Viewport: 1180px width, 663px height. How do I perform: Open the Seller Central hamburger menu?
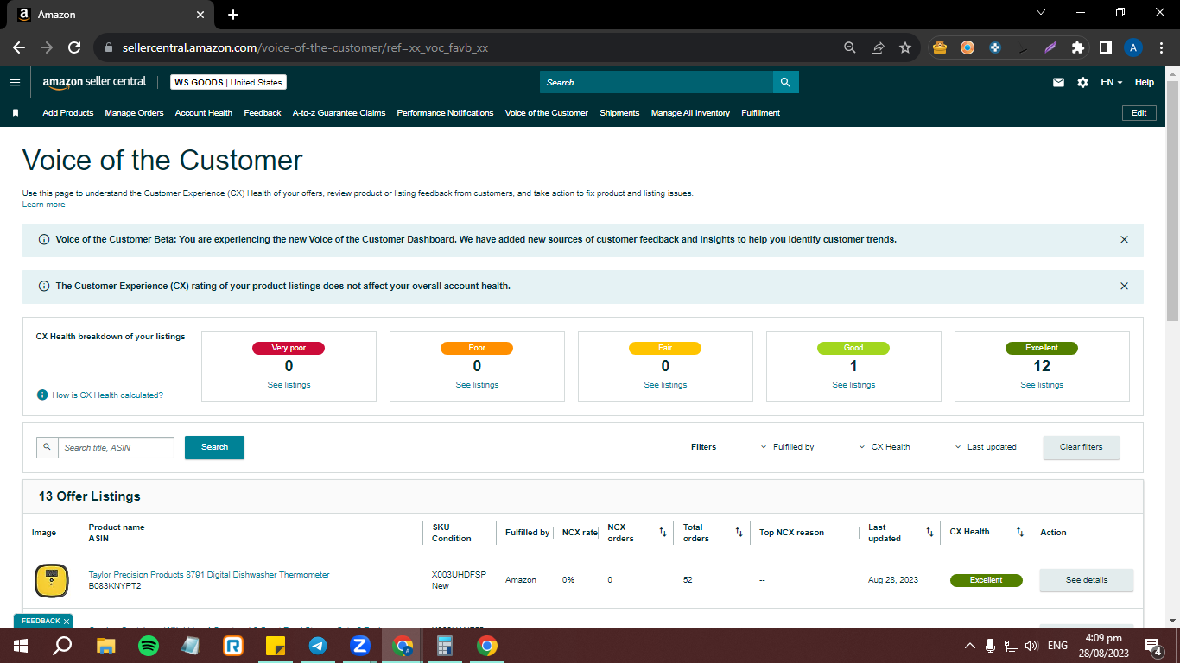pos(15,82)
